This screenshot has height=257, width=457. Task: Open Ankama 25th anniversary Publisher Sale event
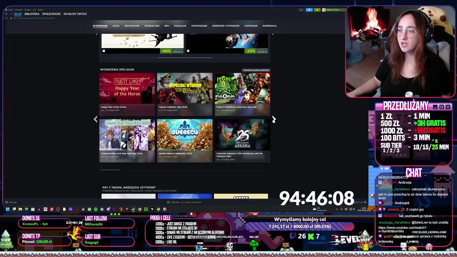pyautogui.click(x=242, y=141)
